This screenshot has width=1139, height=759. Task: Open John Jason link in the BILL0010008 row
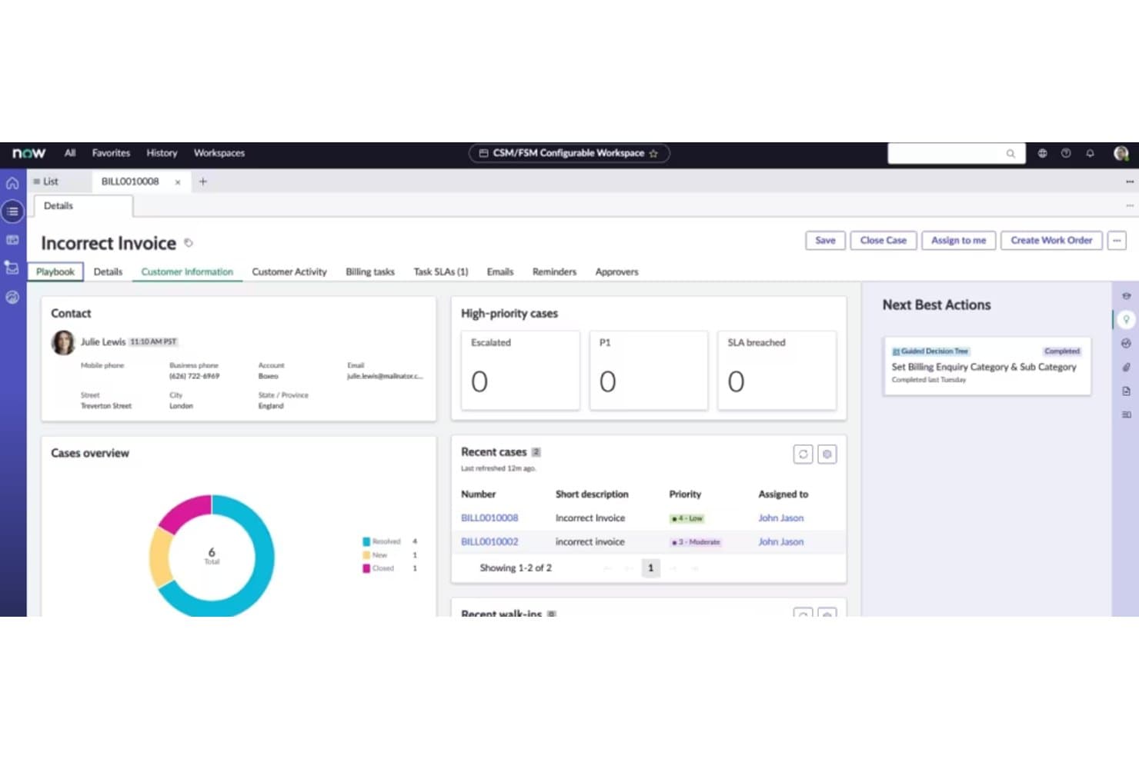pyautogui.click(x=780, y=518)
